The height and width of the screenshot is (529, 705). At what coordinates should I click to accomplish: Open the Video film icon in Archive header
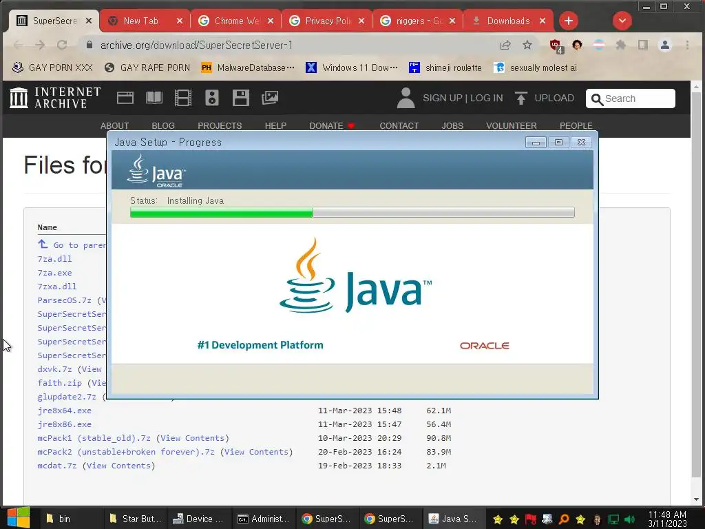click(x=183, y=98)
